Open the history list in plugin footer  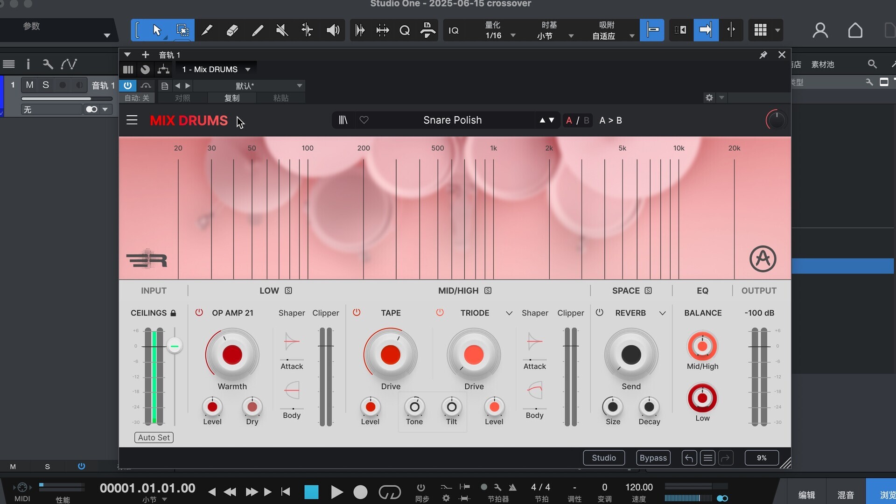pyautogui.click(x=707, y=458)
